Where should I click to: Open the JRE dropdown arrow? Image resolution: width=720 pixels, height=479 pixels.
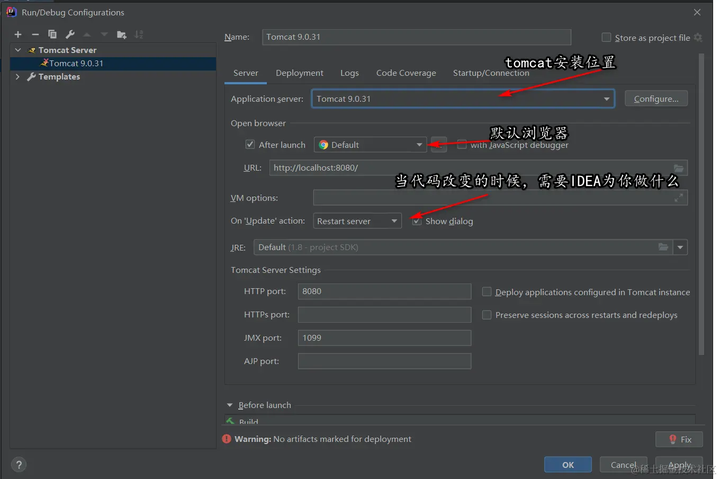(680, 247)
